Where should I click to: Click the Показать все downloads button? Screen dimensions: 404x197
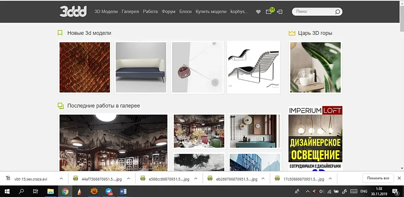coord(378,178)
